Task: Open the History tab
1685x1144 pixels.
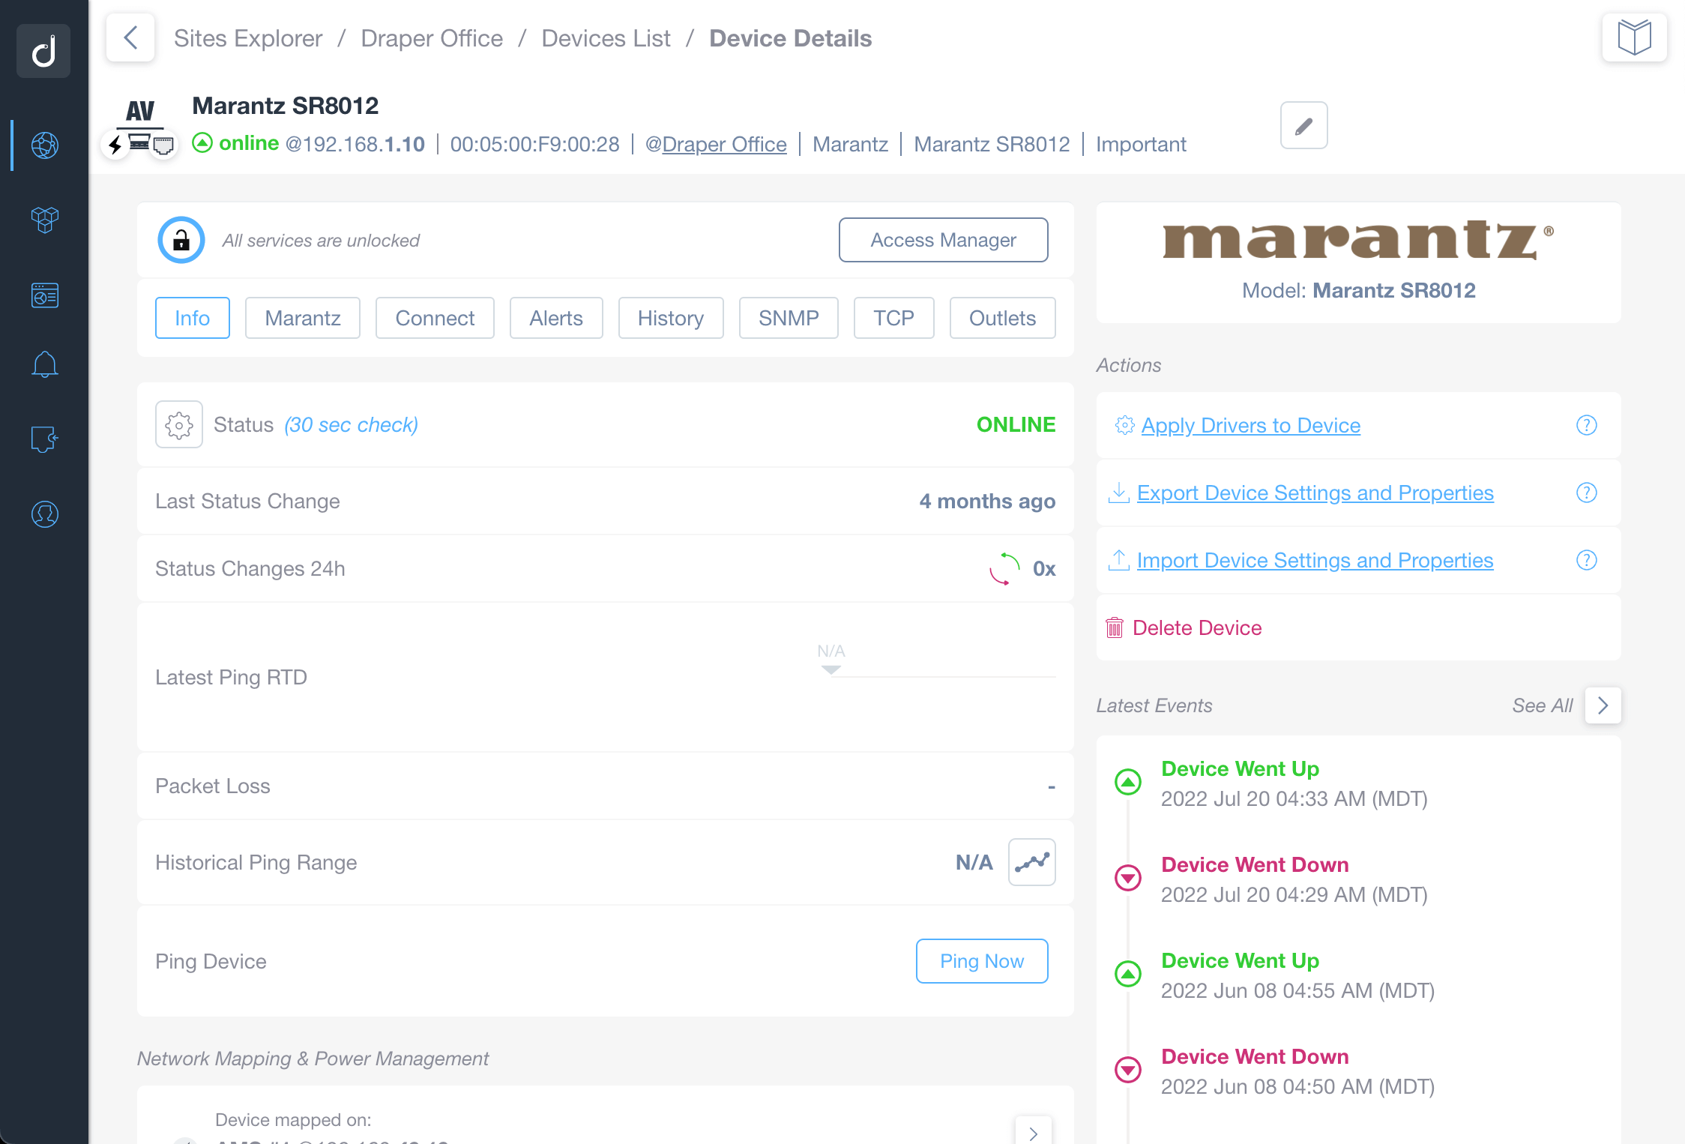Action: click(x=671, y=318)
